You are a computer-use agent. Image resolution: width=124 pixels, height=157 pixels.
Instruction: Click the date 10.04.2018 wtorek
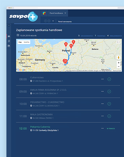click(28, 36)
